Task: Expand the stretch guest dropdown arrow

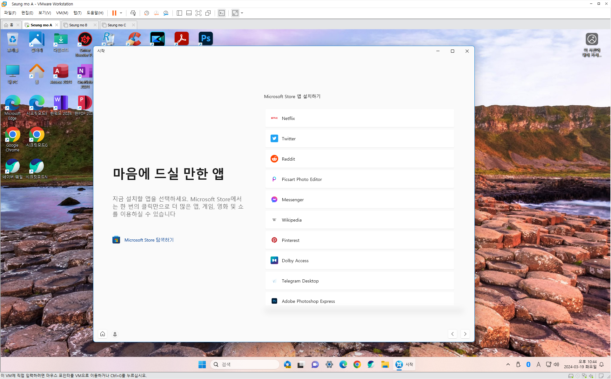Action: pos(242,13)
